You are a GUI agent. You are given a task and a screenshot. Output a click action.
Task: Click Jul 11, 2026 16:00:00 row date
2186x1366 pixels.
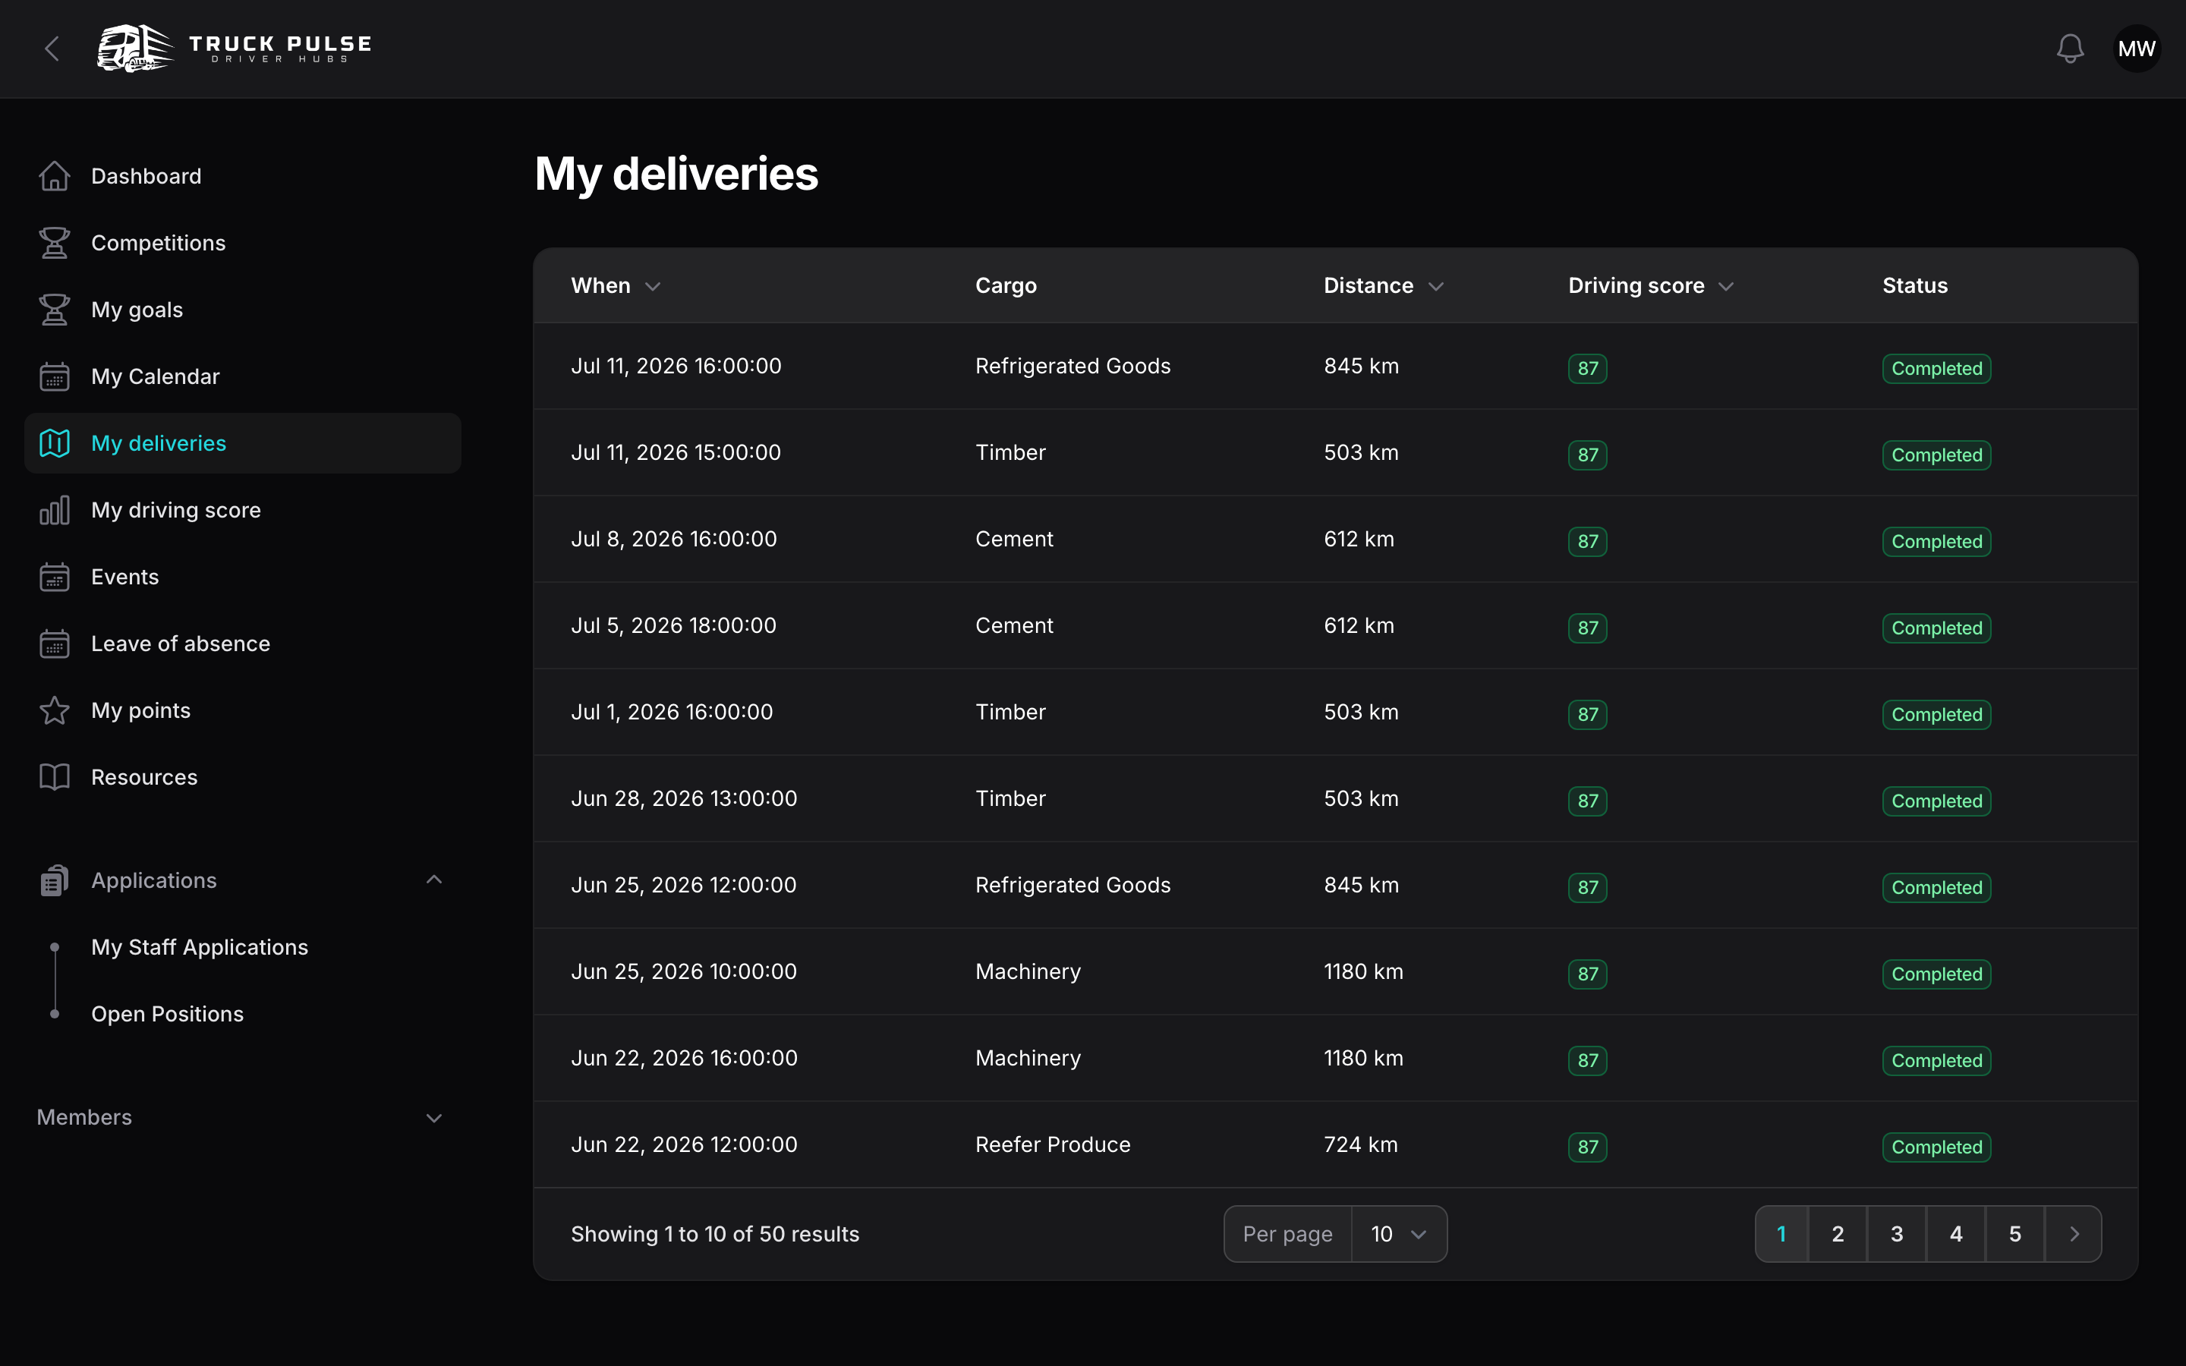pos(676,366)
